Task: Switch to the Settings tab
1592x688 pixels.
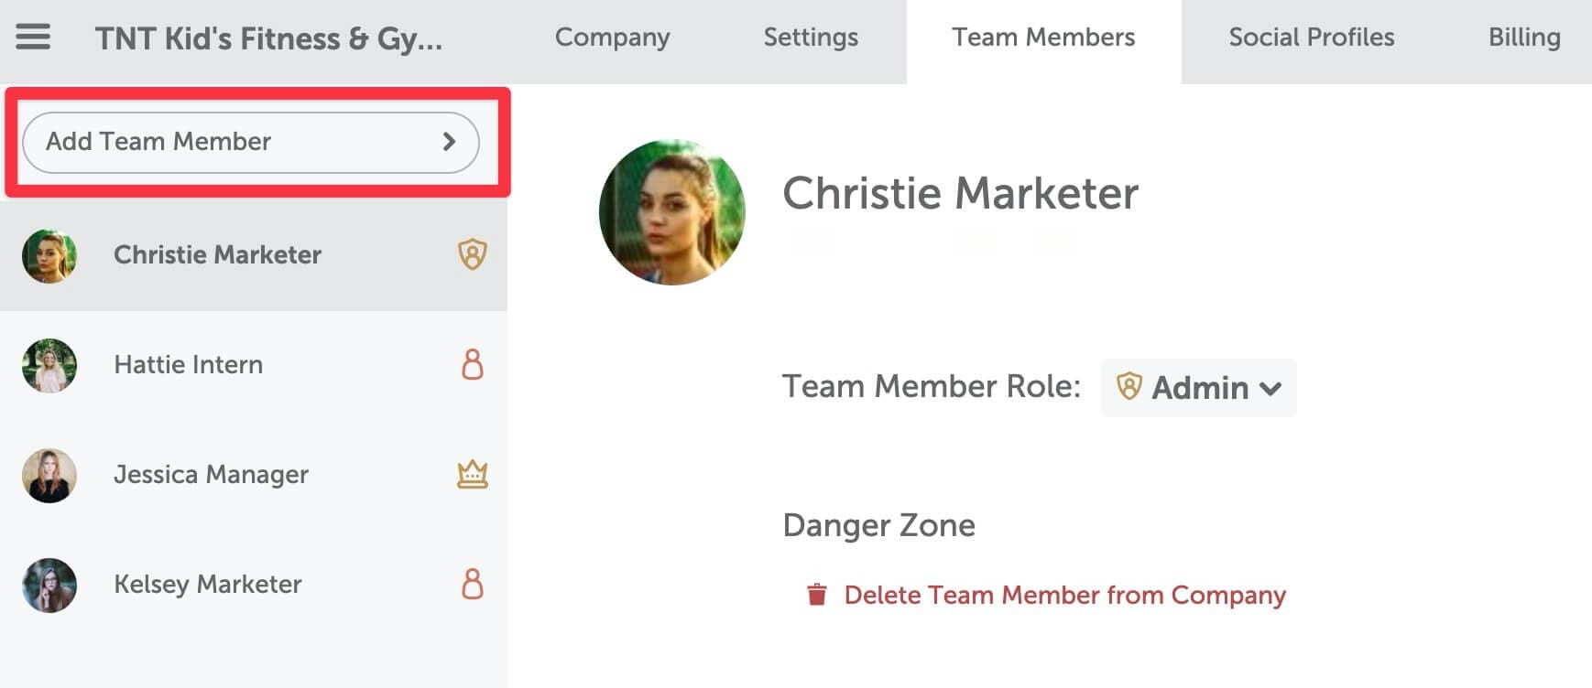Action: pyautogui.click(x=811, y=38)
